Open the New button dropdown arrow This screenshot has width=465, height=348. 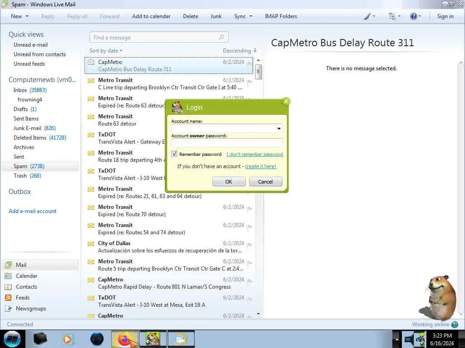pyautogui.click(x=27, y=16)
